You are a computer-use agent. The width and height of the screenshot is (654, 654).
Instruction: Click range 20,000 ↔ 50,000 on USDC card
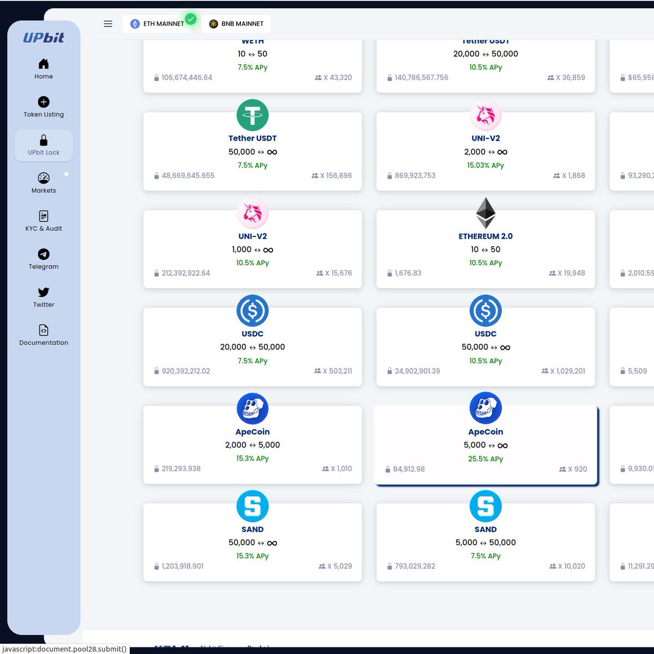click(252, 347)
